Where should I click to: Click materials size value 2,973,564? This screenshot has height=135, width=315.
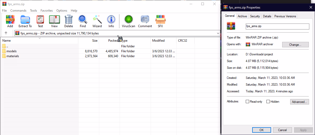click(91, 56)
